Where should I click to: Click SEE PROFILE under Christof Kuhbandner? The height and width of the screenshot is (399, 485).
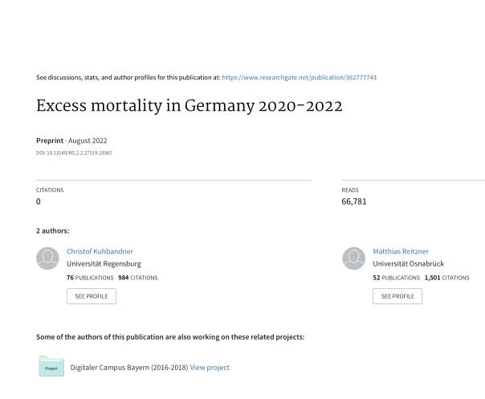pos(92,296)
